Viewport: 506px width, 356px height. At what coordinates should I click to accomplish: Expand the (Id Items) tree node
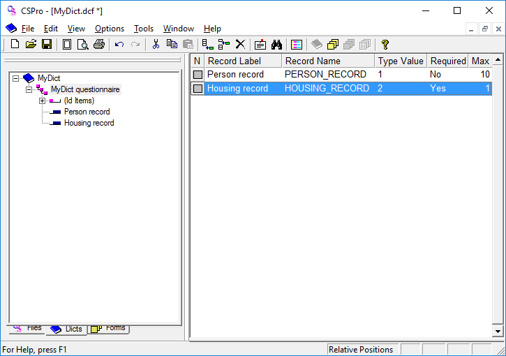click(42, 101)
